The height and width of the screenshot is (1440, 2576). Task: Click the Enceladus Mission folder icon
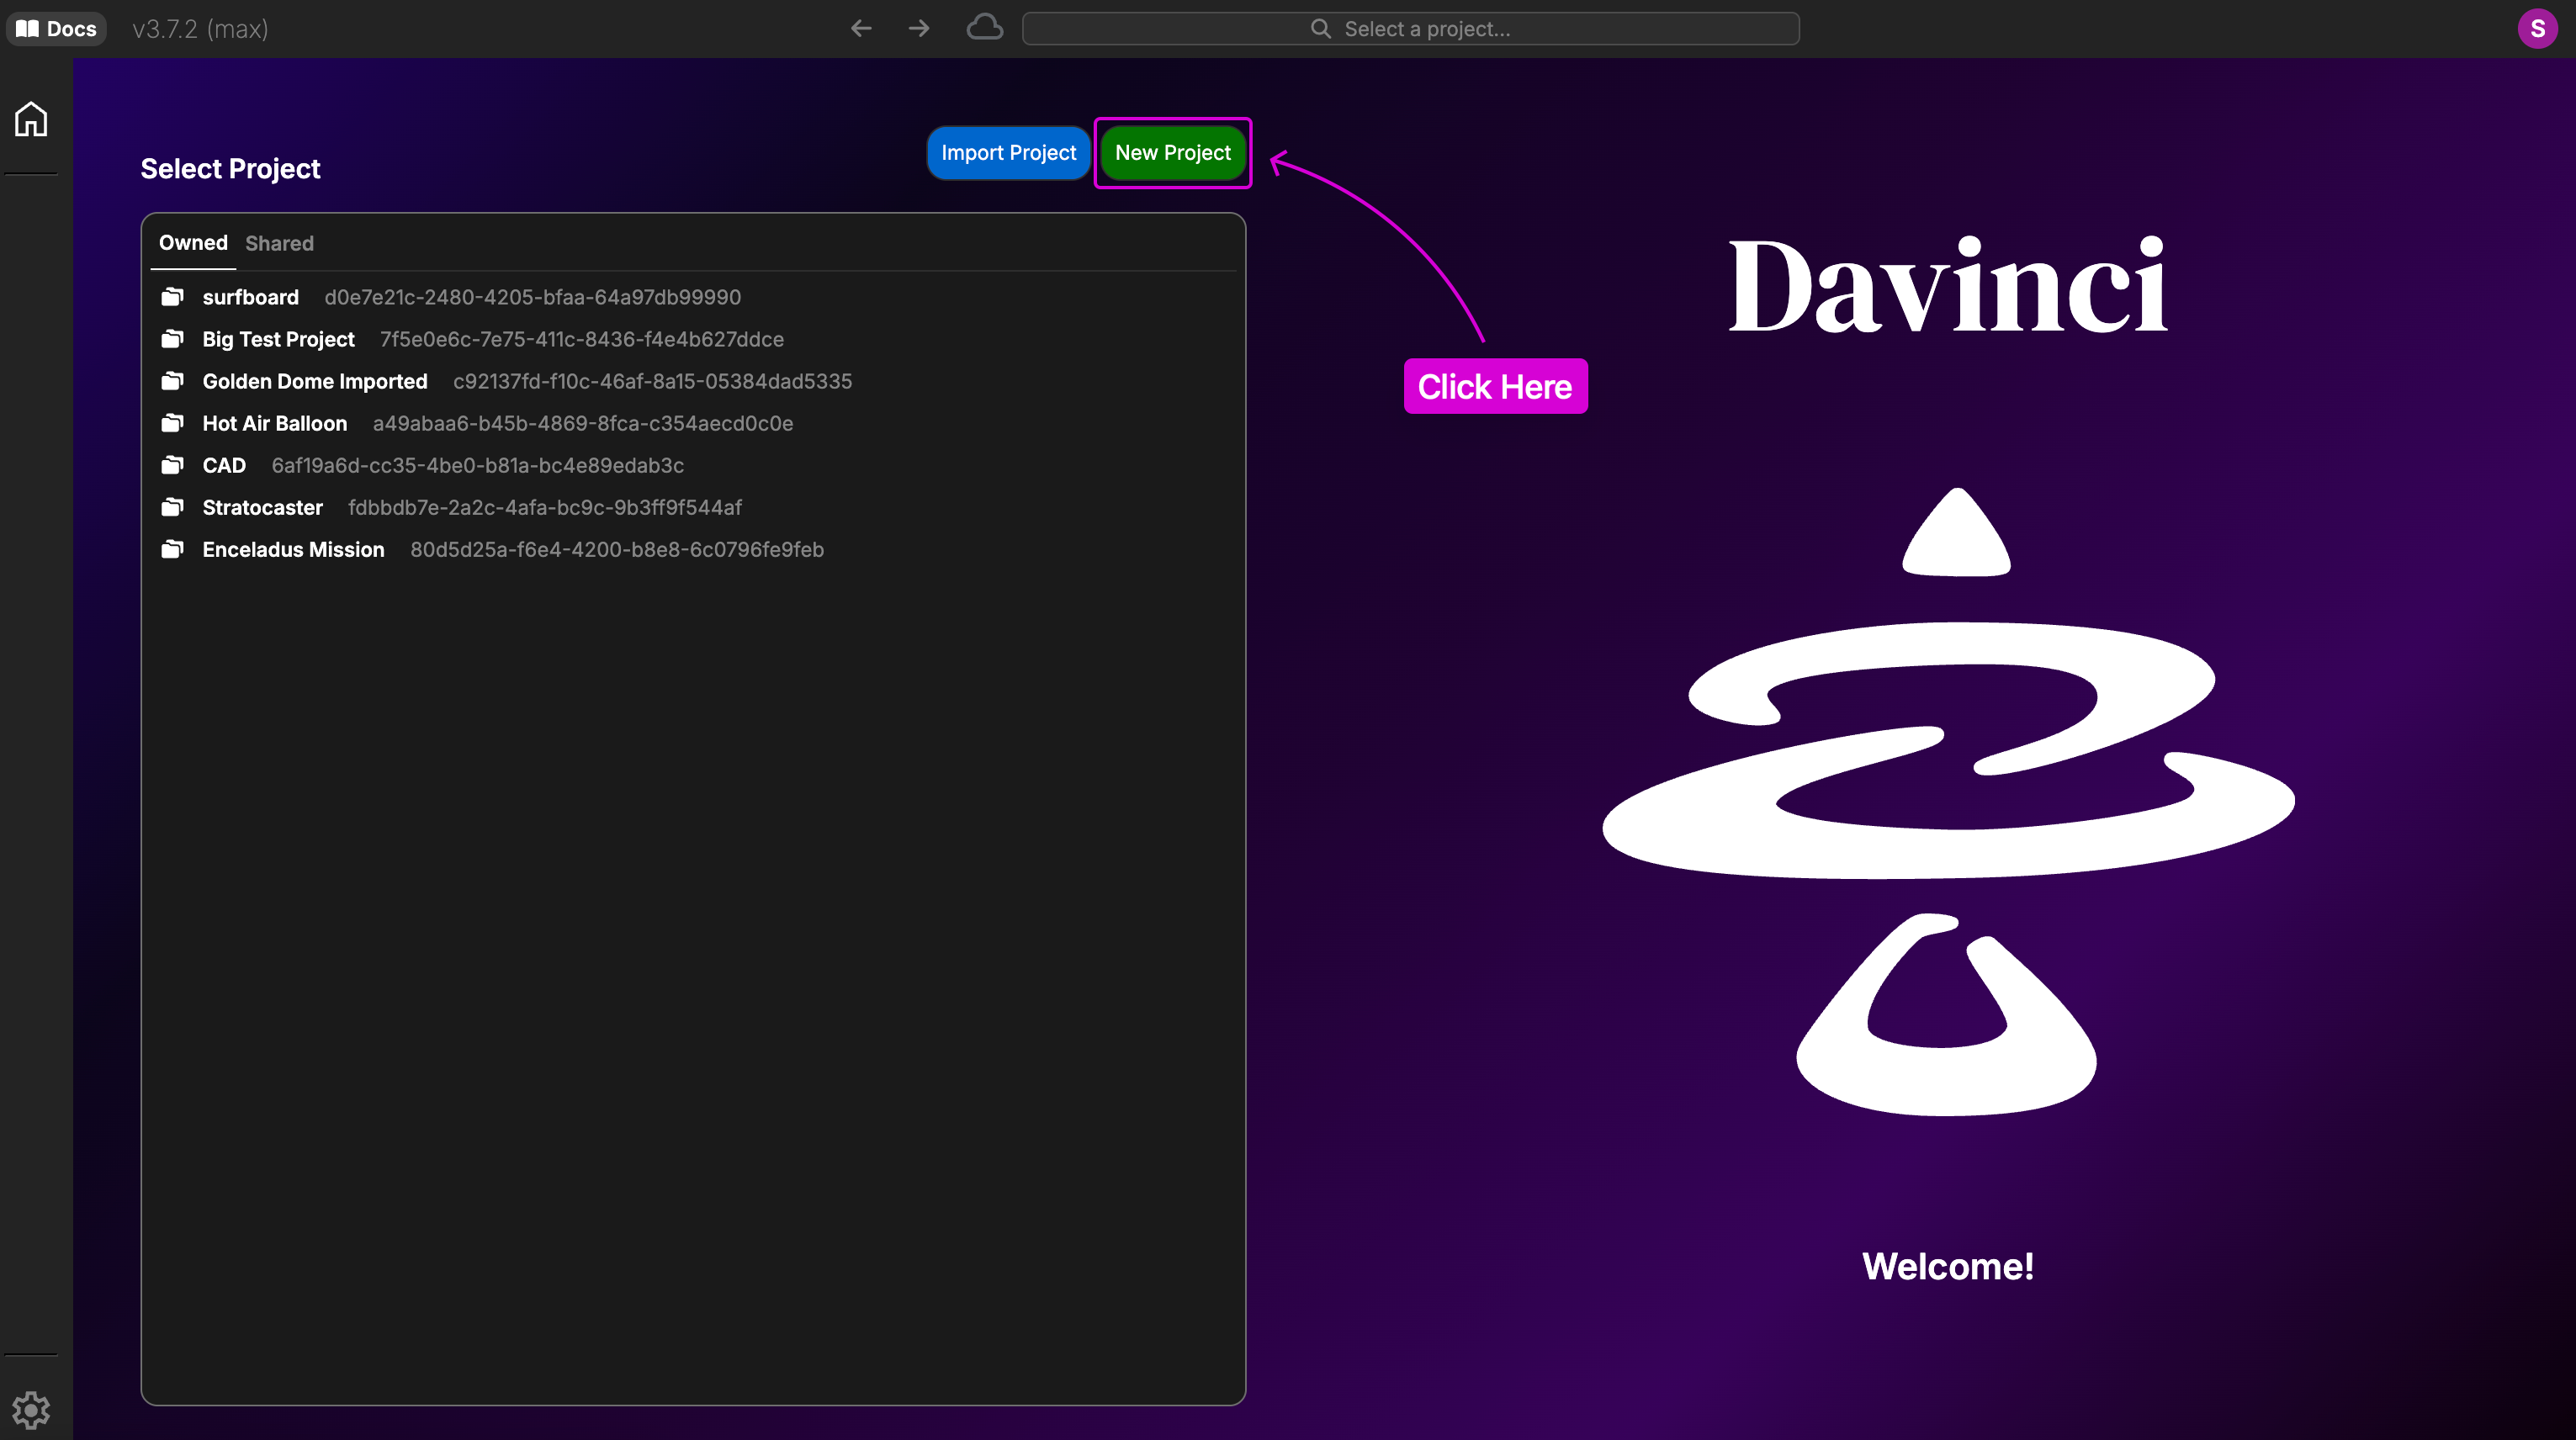[173, 549]
